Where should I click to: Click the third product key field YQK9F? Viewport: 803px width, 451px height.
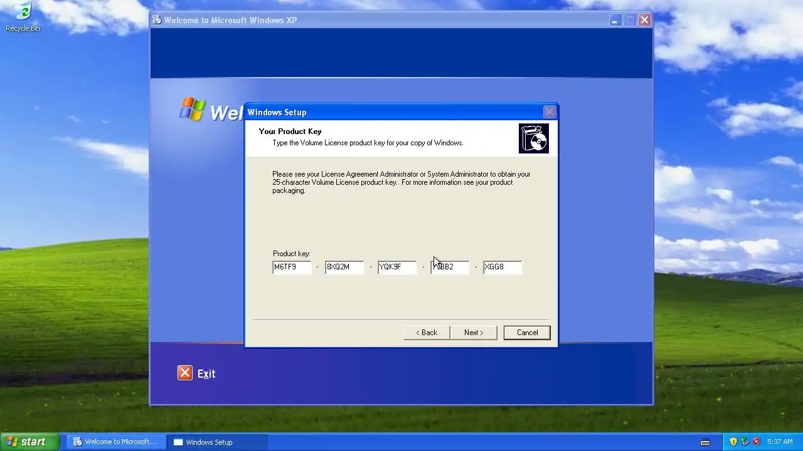click(397, 267)
